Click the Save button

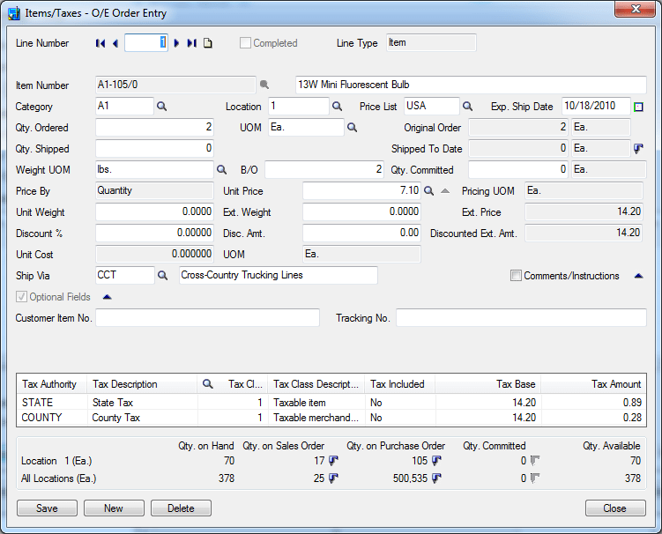47,508
